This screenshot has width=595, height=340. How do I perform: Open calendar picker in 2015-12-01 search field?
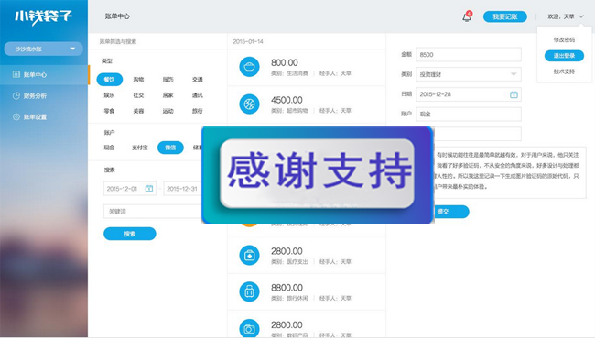click(x=149, y=189)
